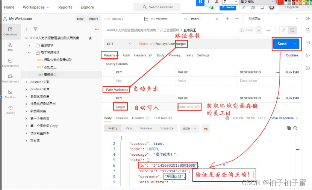Image resolution: width=312 pixels, height=190 pixels.
Task: Switch to comment mode
Action: tap(292, 30)
